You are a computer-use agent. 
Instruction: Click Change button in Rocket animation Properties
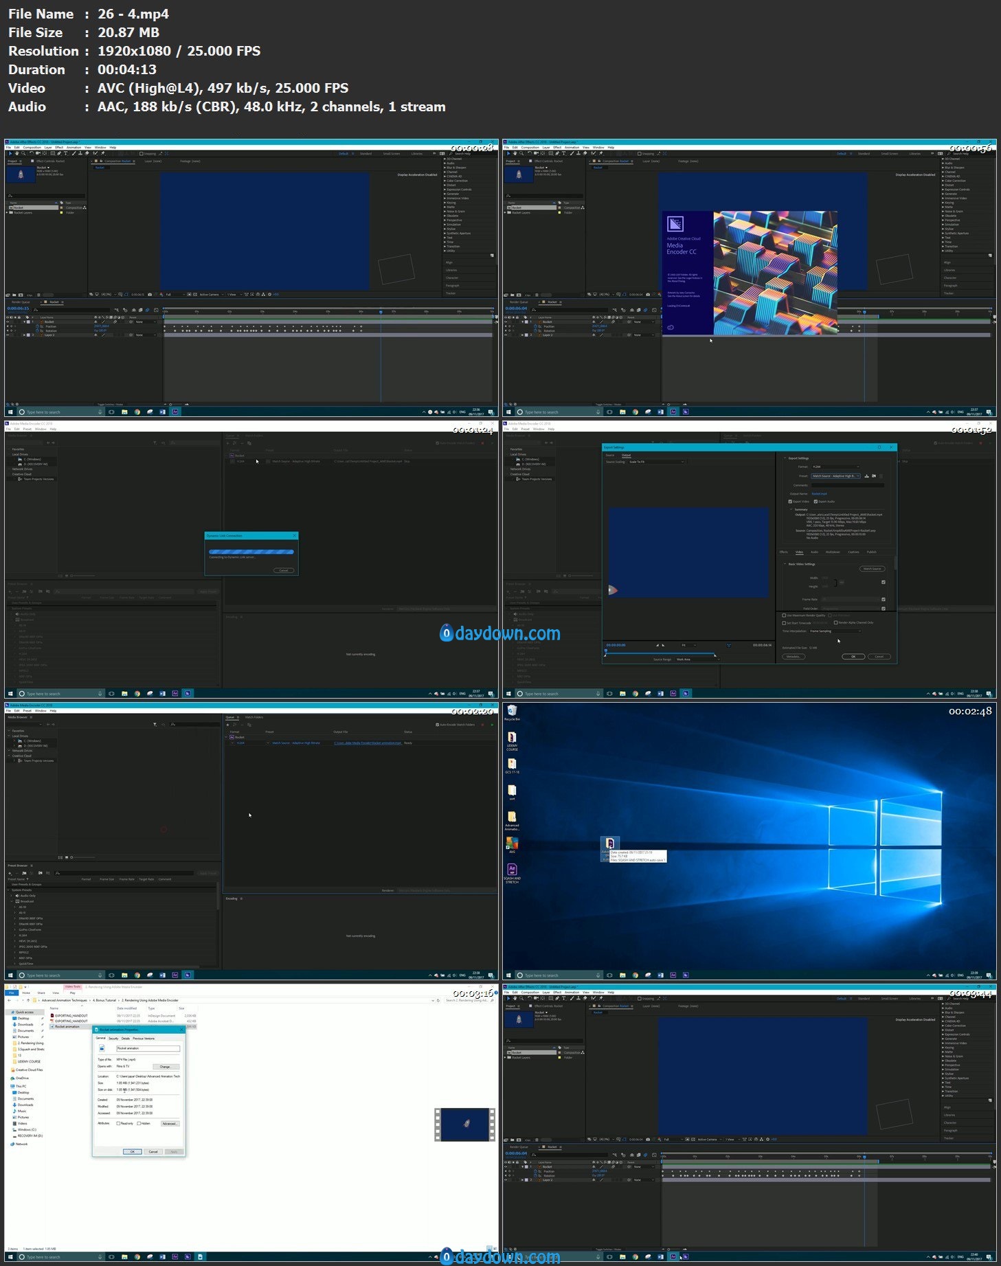click(x=165, y=1066)
